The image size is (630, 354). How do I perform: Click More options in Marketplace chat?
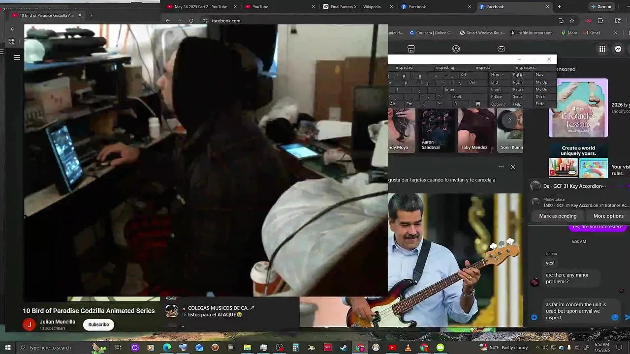point(608,216)
